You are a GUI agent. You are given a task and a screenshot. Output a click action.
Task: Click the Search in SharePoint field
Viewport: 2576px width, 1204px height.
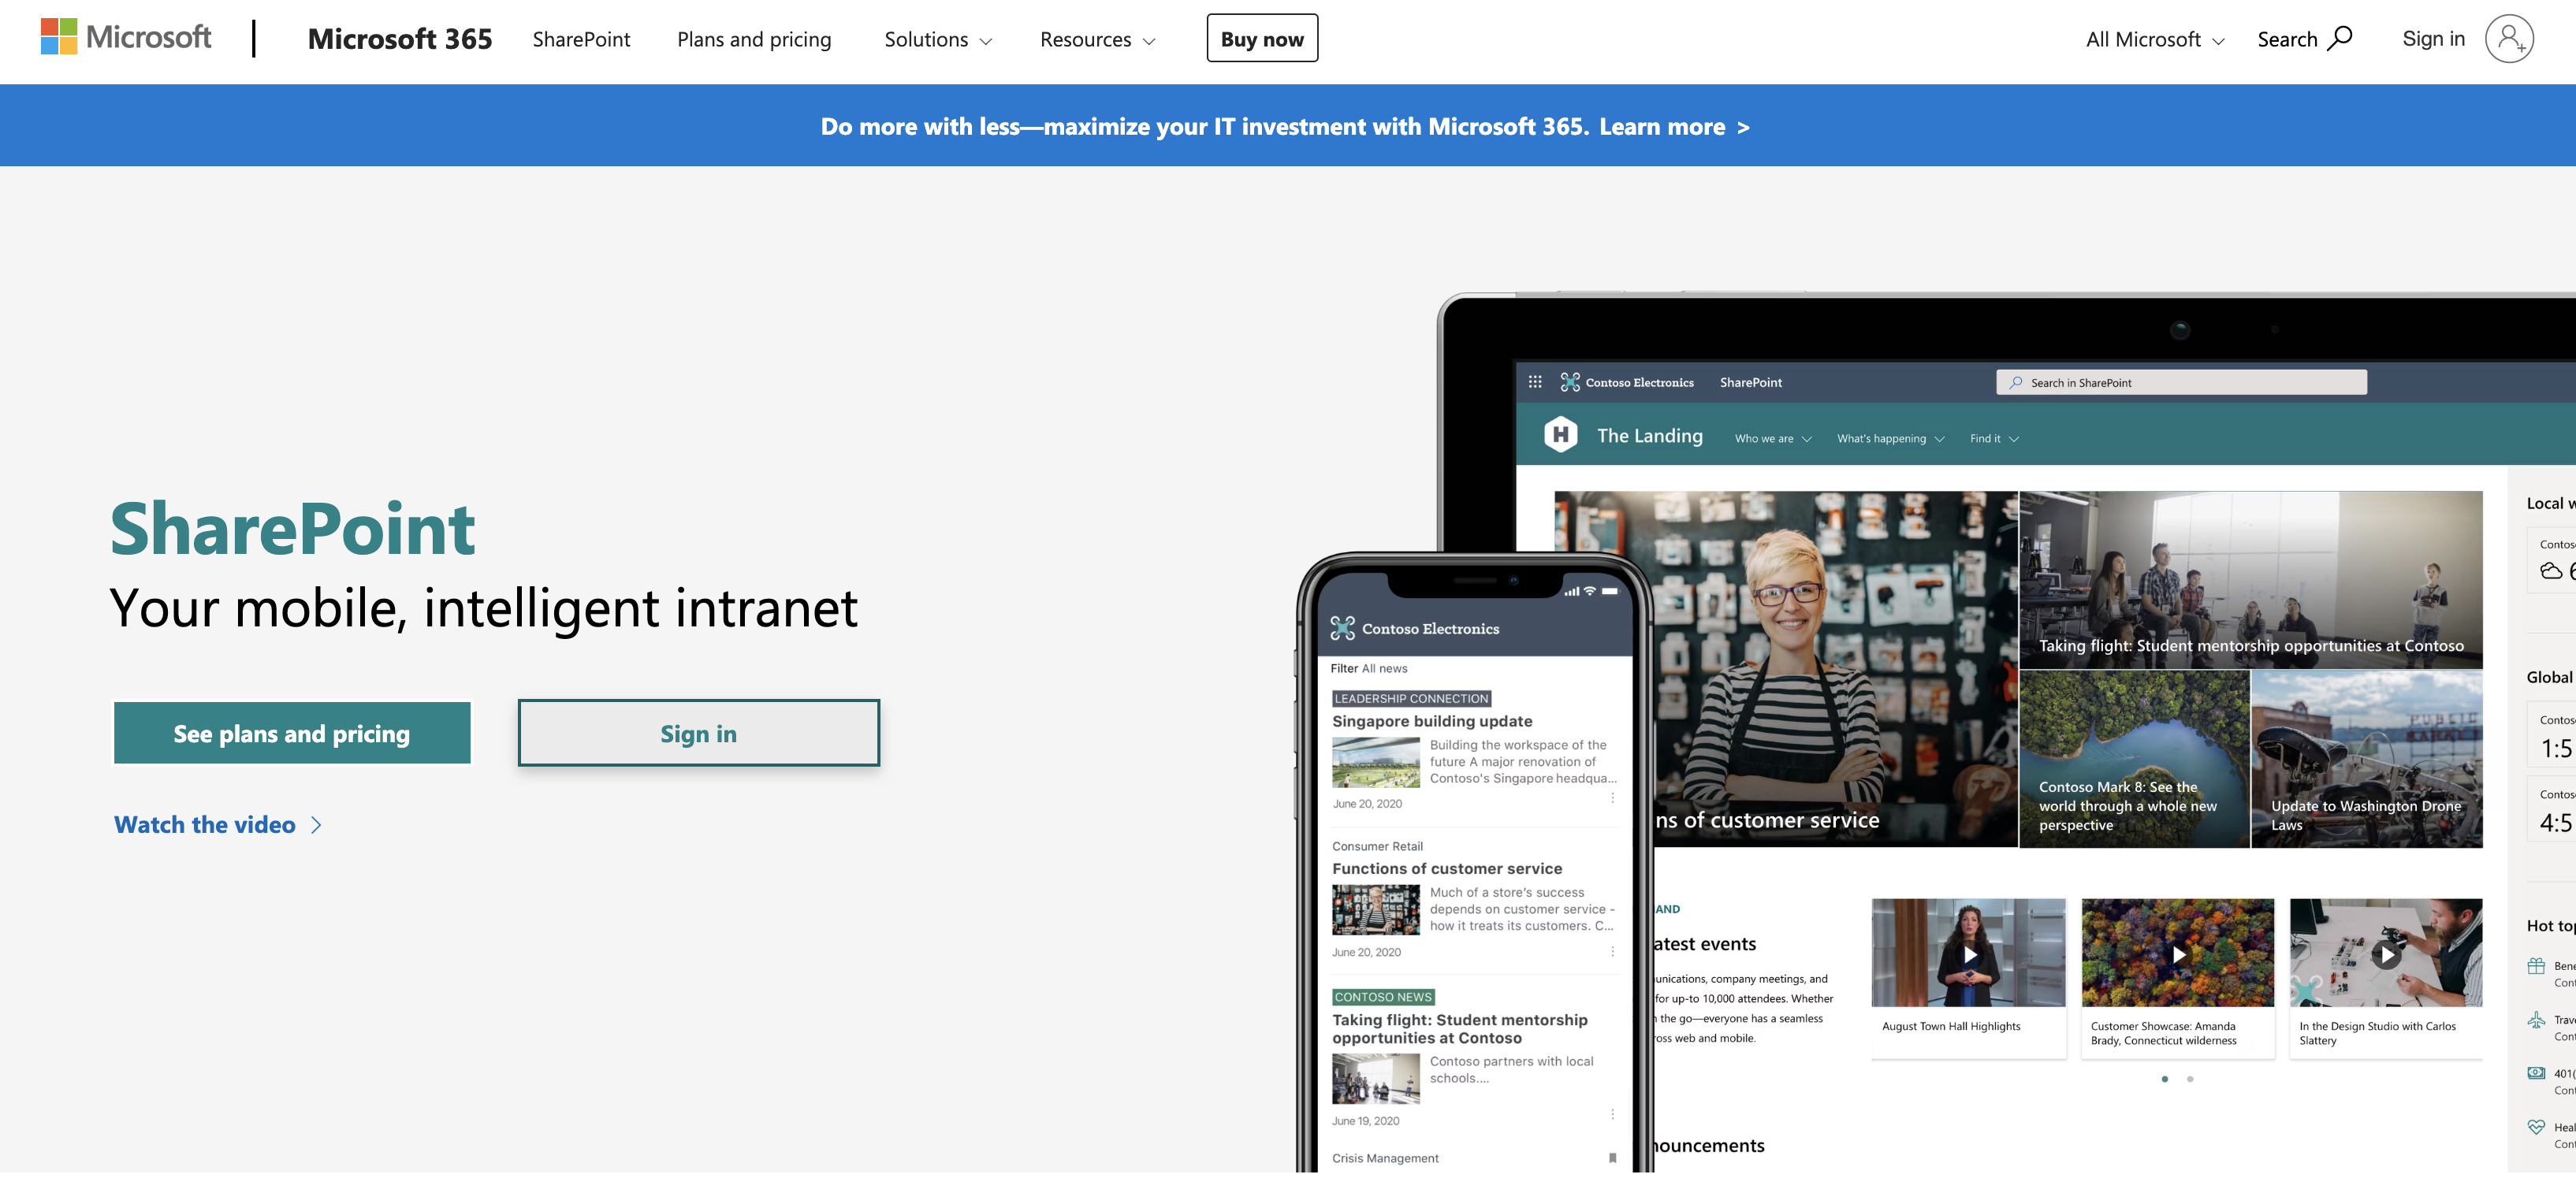2181,382
